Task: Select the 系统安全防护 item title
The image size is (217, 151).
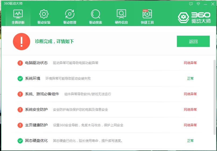Action: click(x=36, y=110)
